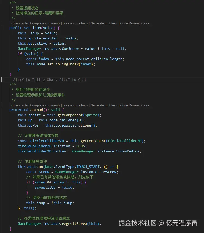Click the comment '// 如果已有其他螺丝被拔起，则先放下'
Viewport: 204px width, 233px height.
coord(60,177)
